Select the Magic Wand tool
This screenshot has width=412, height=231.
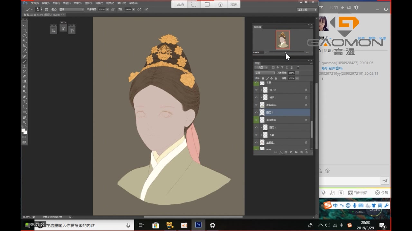tap(24, 41)
